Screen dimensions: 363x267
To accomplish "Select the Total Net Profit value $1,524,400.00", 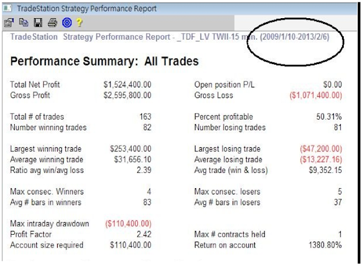I will (x=127, y=84).
